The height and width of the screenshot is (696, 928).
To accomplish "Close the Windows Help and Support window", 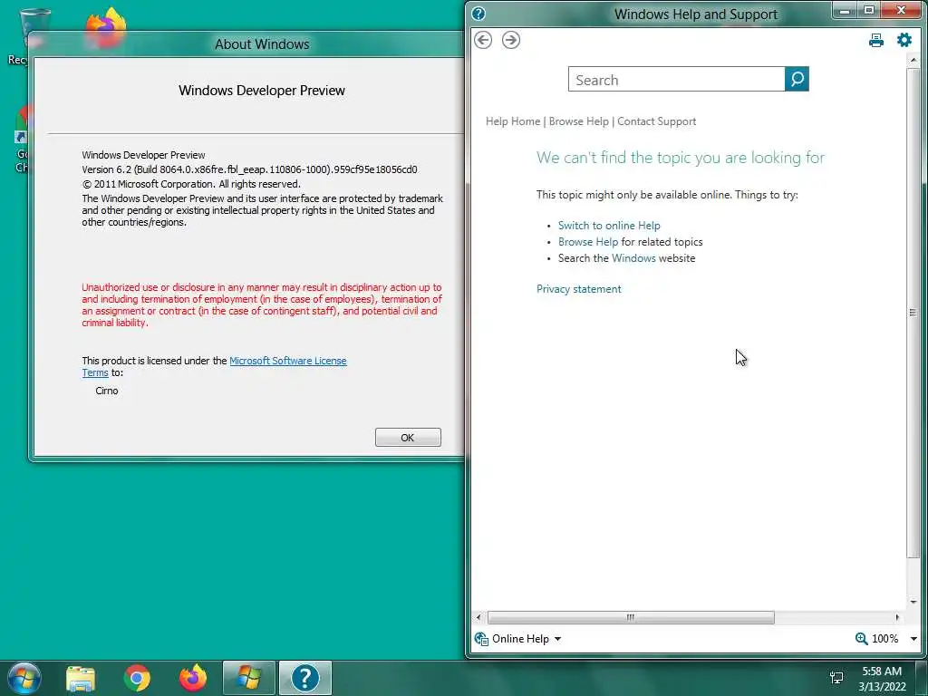I will [x=902, y=10].
